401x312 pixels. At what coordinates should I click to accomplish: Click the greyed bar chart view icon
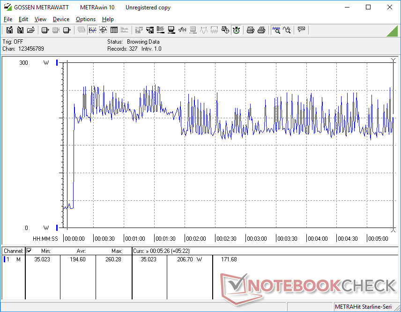click(125, 30)
